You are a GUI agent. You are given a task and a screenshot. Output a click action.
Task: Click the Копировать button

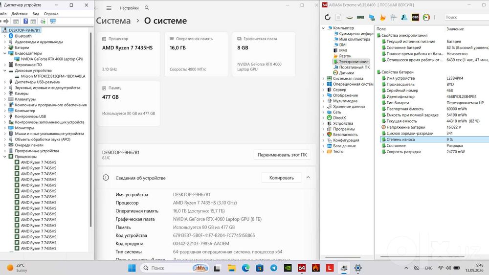click(x=282, y=178)
